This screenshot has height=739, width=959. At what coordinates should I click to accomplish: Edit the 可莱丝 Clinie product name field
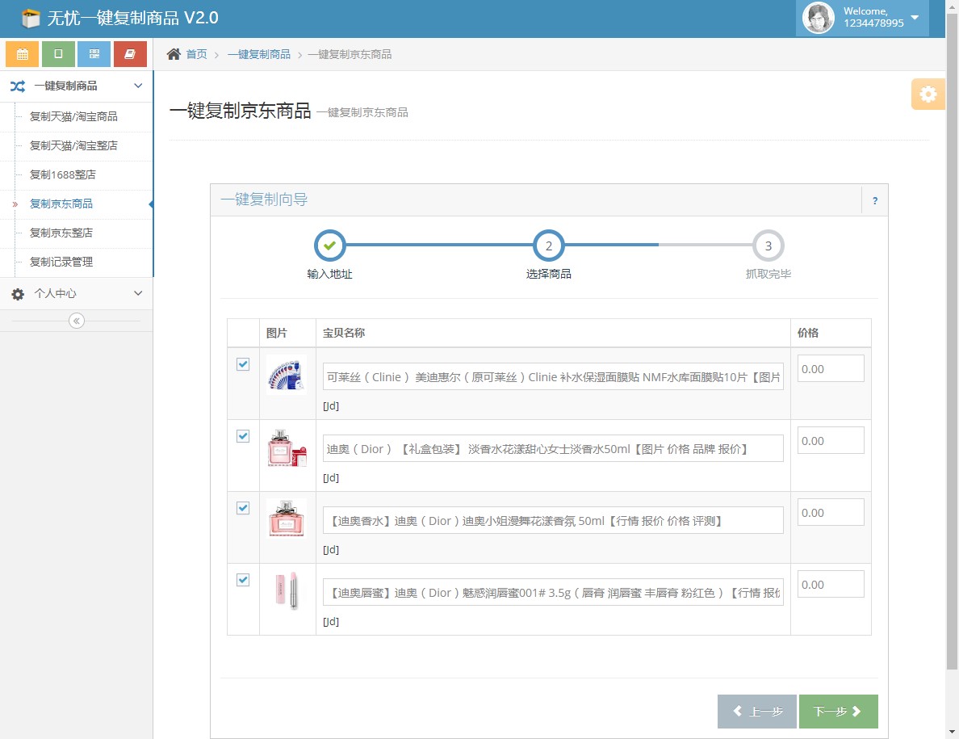(553, 377)
